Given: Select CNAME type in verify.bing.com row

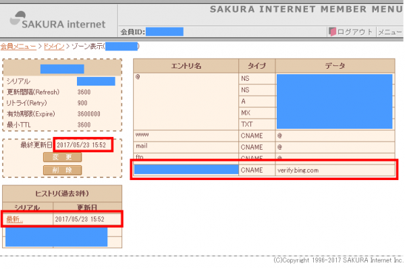Looking at the screenshot, I should point(256,170).
